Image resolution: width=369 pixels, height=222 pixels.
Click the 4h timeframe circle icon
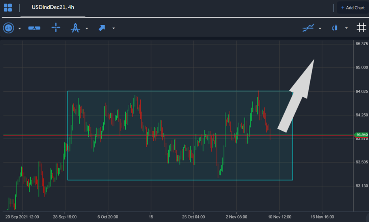click(8, 28)
